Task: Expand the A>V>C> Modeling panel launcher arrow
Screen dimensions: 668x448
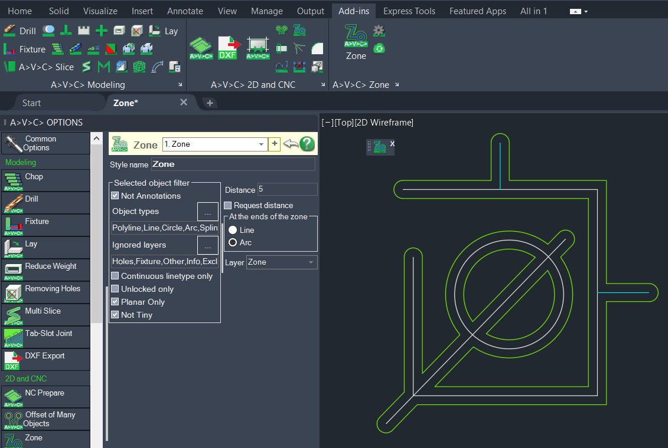Action: pos(180,85)
